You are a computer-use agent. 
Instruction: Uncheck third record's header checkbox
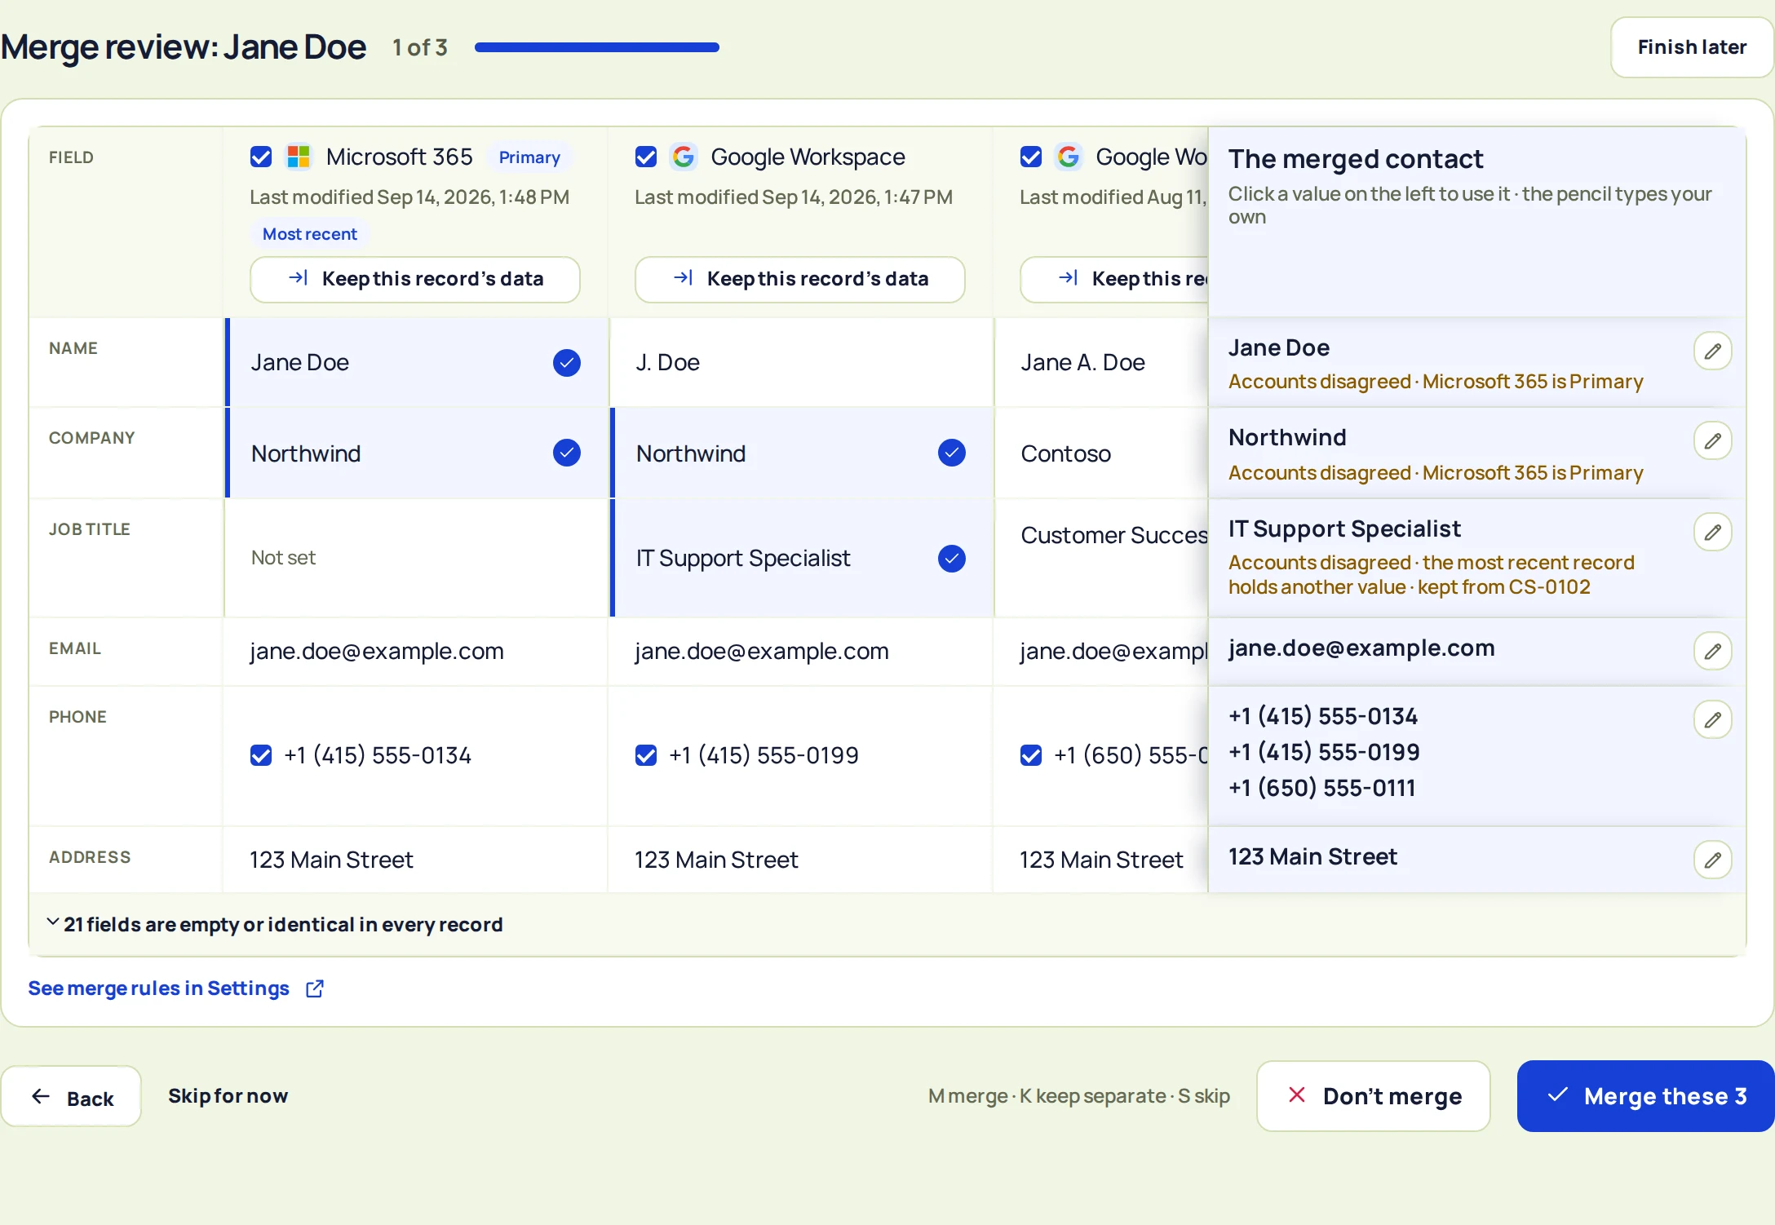tap(1031, 157)
